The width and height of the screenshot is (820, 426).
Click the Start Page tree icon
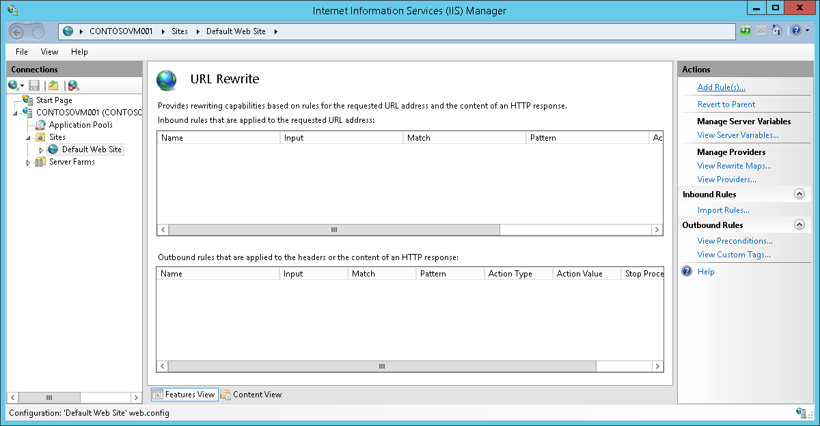28,100
